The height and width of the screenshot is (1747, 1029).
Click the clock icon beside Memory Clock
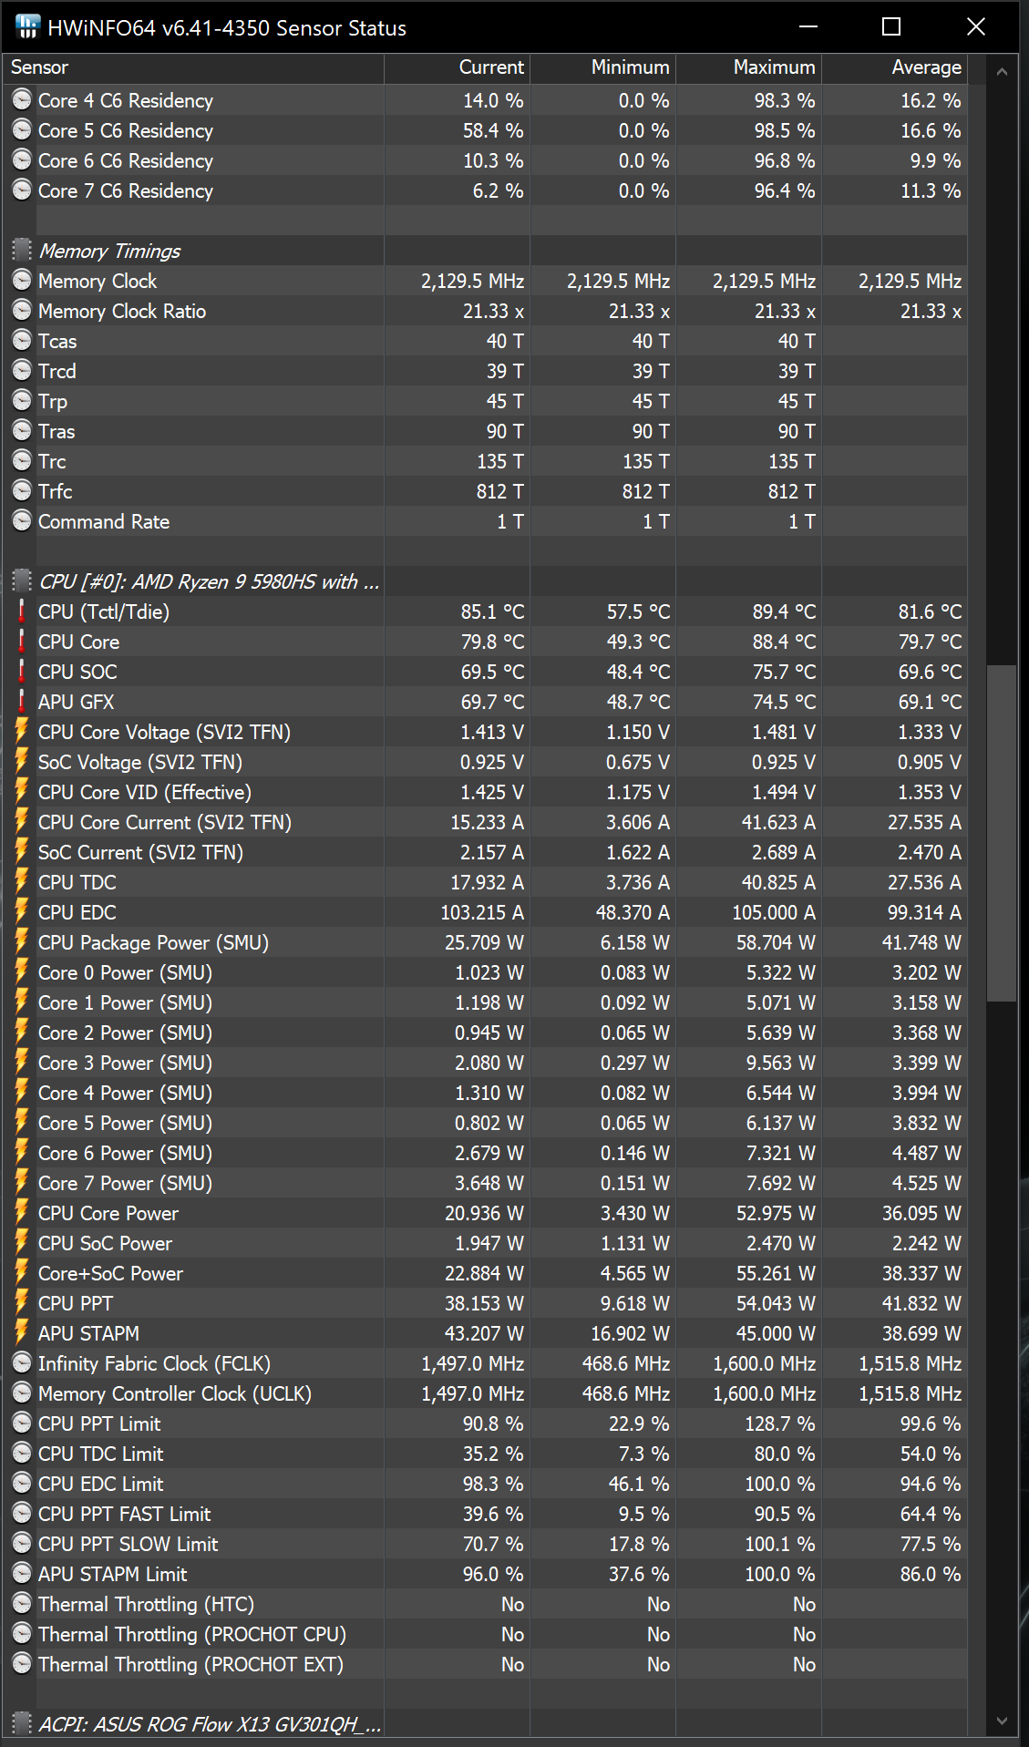pos(22,281)
